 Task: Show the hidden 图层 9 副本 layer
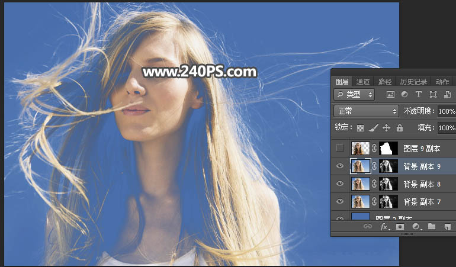point(340,148)
